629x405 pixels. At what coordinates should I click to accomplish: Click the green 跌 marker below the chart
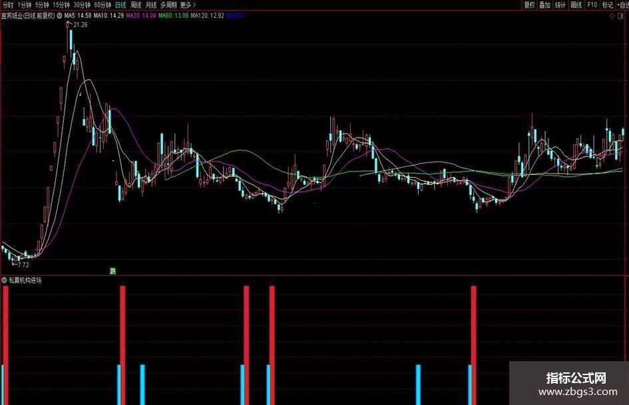tap(113, 271)
